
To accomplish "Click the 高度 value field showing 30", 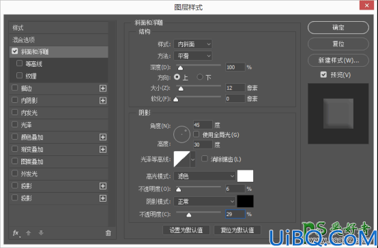I will pyautogui.click(x=203, y=144).
